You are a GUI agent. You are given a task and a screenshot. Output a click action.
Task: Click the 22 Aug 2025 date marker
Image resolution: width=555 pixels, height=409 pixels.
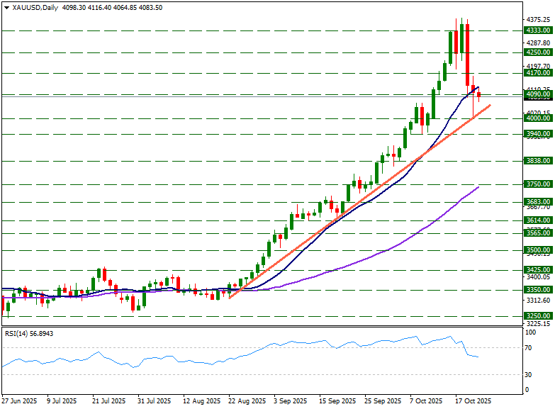pos(247,401)
